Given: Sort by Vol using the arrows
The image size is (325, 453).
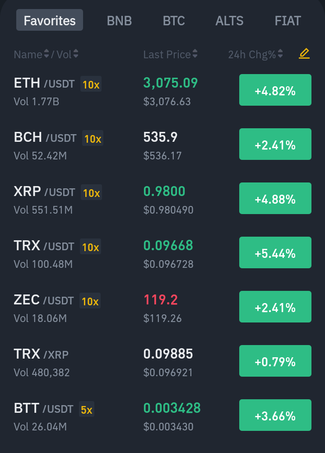Looking at the screenshot, I should pos(76,54).
